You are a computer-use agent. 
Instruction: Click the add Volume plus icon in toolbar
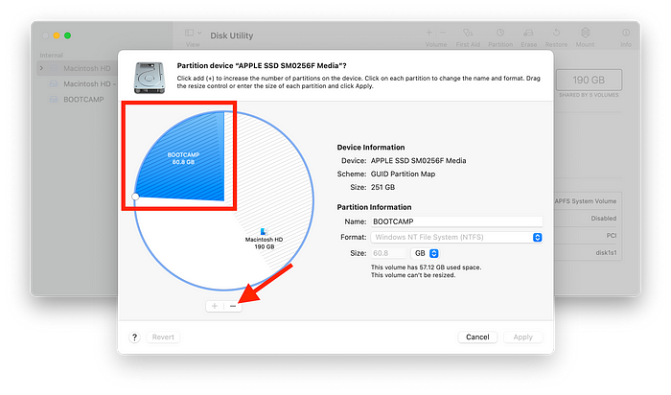tap(428, 33)
